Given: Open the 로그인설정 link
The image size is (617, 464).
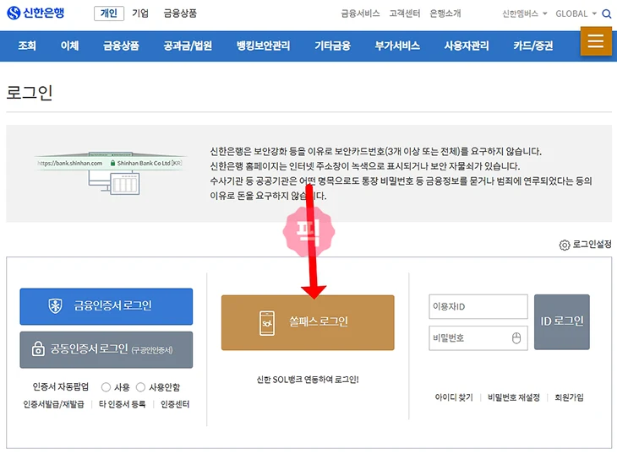Looking at the screenshot, I should (x=592, y=245).
